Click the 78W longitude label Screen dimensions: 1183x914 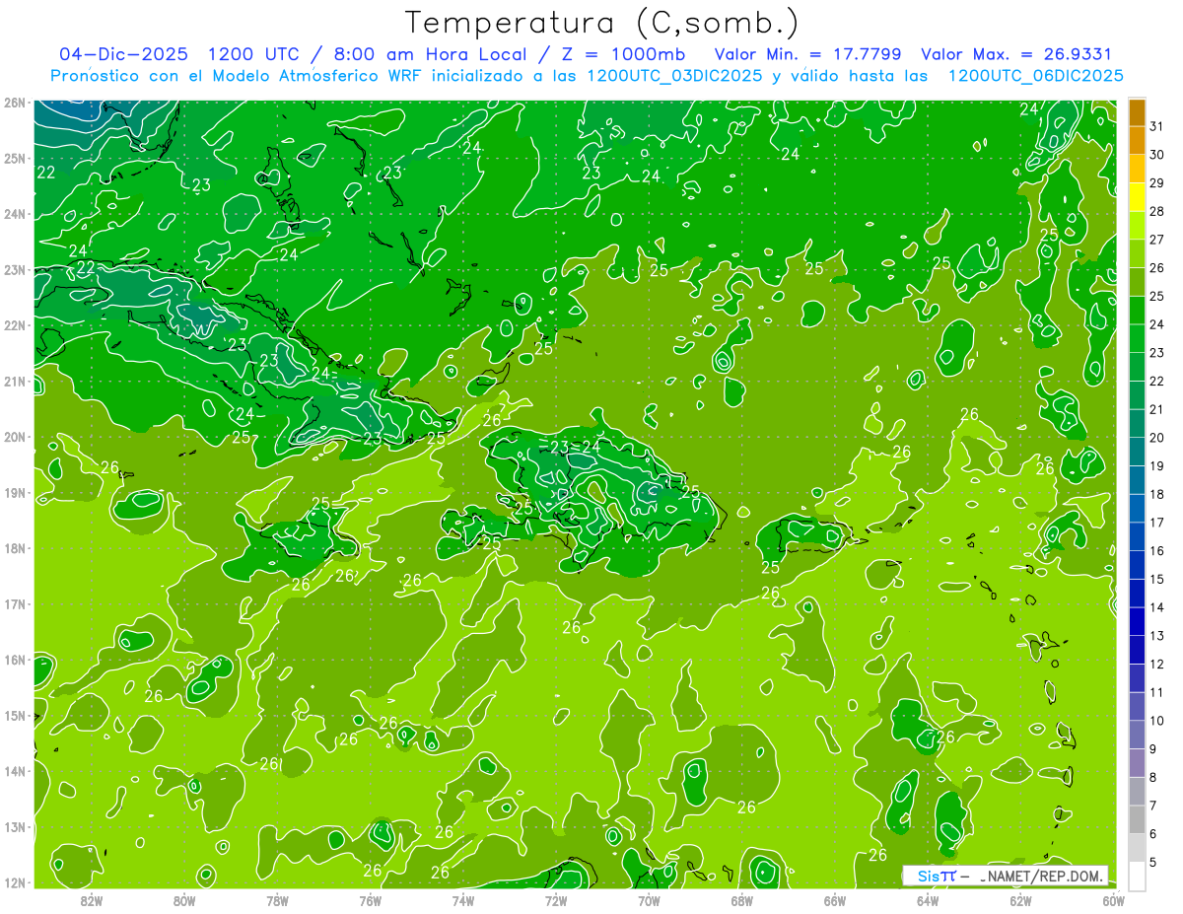point(277,899)
